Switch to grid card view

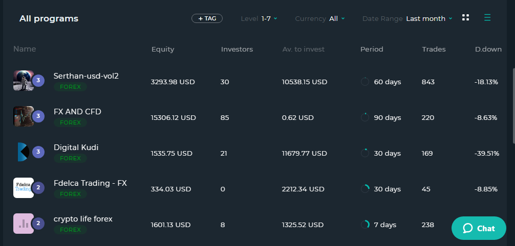tap(465, 18)
